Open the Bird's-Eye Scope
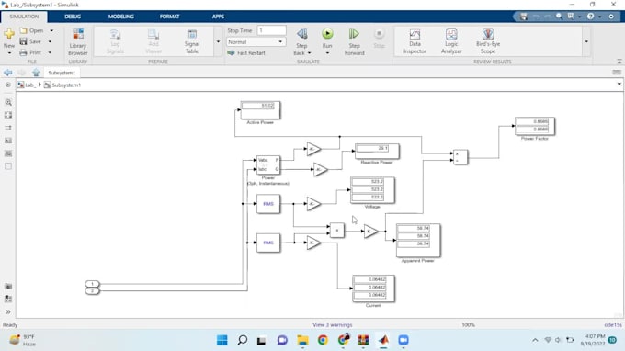625x351 pixels. pyautogui.click(x=488, y=42)
